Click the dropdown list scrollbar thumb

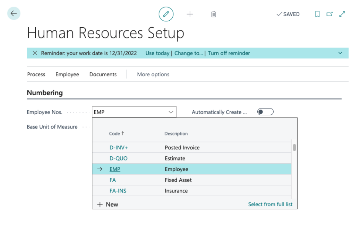294,148
